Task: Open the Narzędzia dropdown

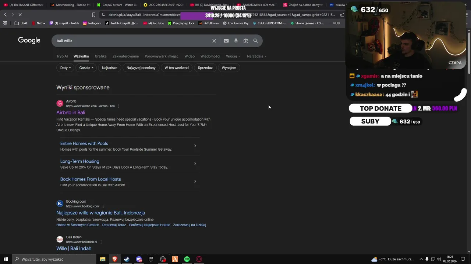Action: click(257, 56)
